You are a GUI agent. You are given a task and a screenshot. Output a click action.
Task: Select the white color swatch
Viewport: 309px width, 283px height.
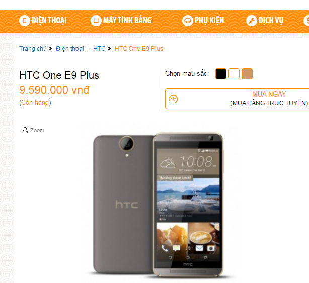234,74
